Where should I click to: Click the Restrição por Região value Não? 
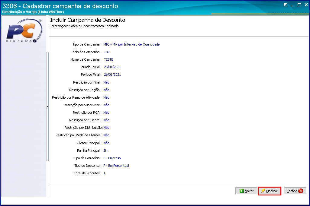[106, 90]
